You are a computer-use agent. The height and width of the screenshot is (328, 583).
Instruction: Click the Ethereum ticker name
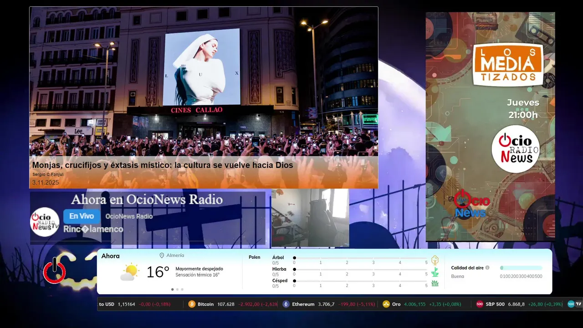[x=303, y=304]
